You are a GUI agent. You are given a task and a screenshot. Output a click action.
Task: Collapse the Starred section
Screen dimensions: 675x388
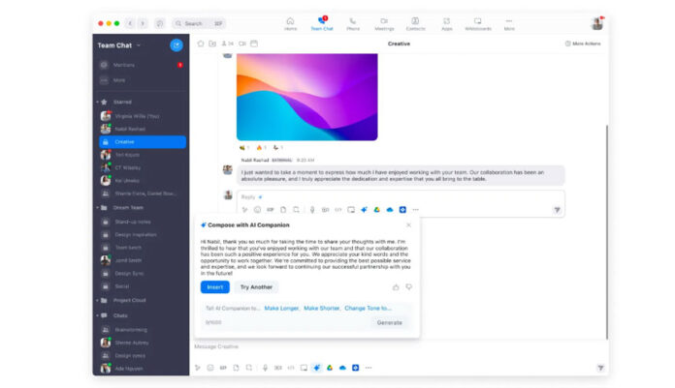98,101
